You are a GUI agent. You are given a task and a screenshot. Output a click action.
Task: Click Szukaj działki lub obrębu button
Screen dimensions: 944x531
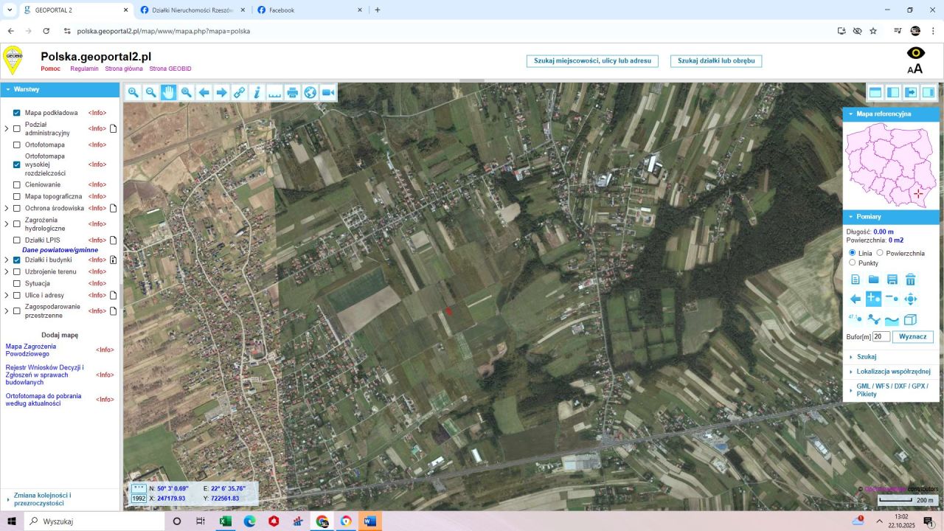pos(715,61)
